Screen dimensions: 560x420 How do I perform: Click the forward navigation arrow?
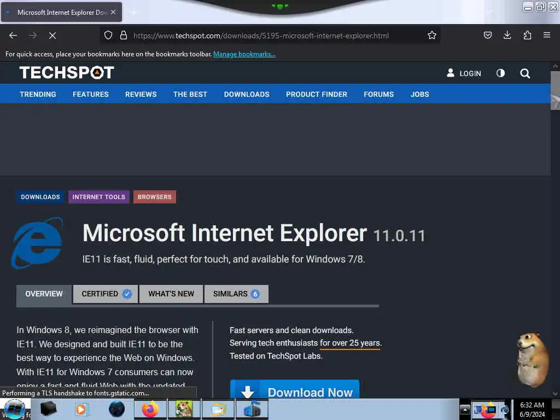(x=33, y=36)
